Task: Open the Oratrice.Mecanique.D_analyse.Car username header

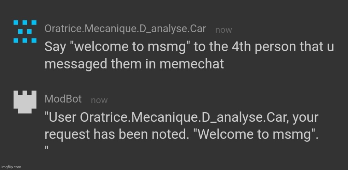Action: [x=125, y=29]
